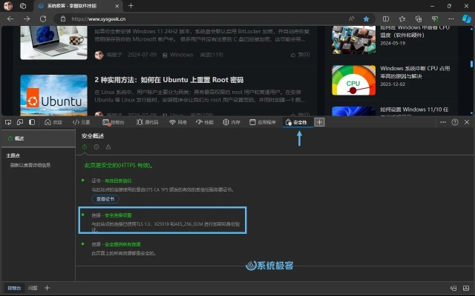This screenshot has height=296, width=475.
Task: Open the Ubuntu root password reset article
Action: [x=168, y=79]
